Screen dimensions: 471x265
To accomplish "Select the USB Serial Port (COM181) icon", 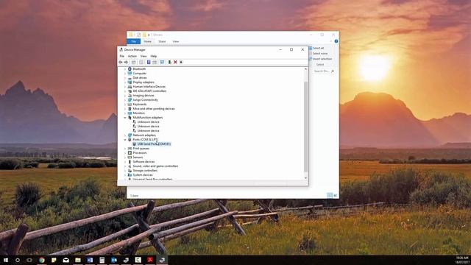I will (134, 144).
